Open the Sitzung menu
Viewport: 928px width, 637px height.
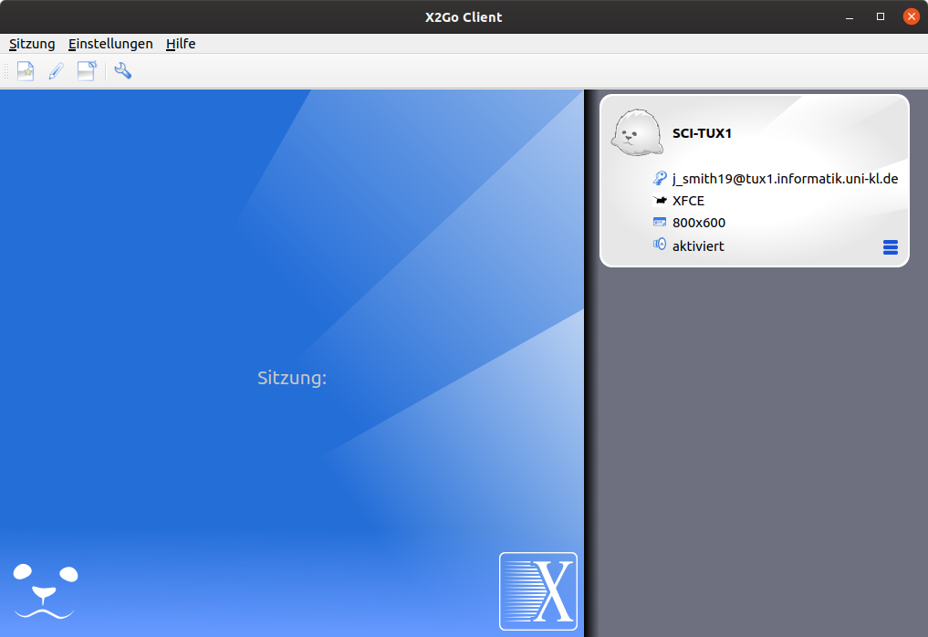click(32, 44)
